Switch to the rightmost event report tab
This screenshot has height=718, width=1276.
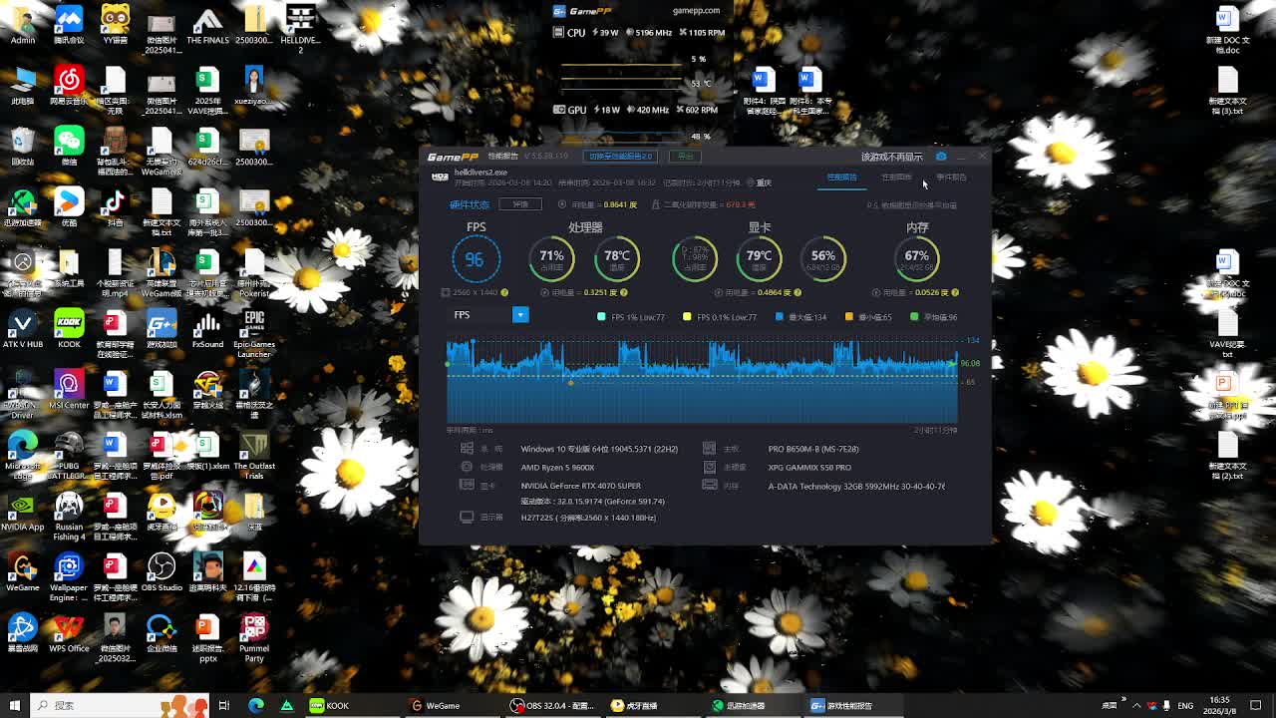coord(951,178)
